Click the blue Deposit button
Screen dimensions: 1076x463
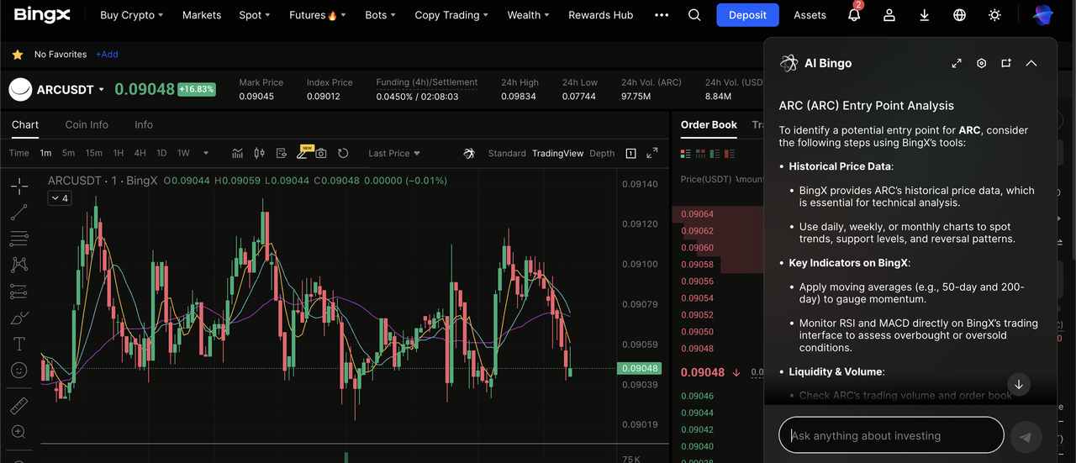747,15
